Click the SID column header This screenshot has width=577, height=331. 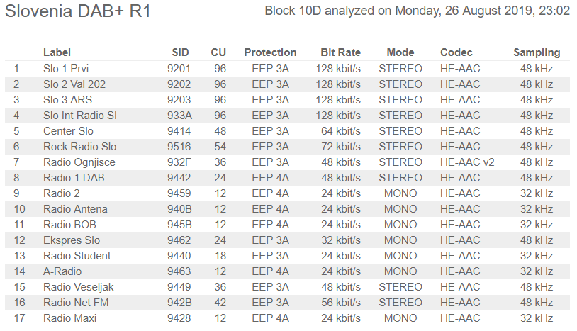pyautogui.click(x=180, y=52)
